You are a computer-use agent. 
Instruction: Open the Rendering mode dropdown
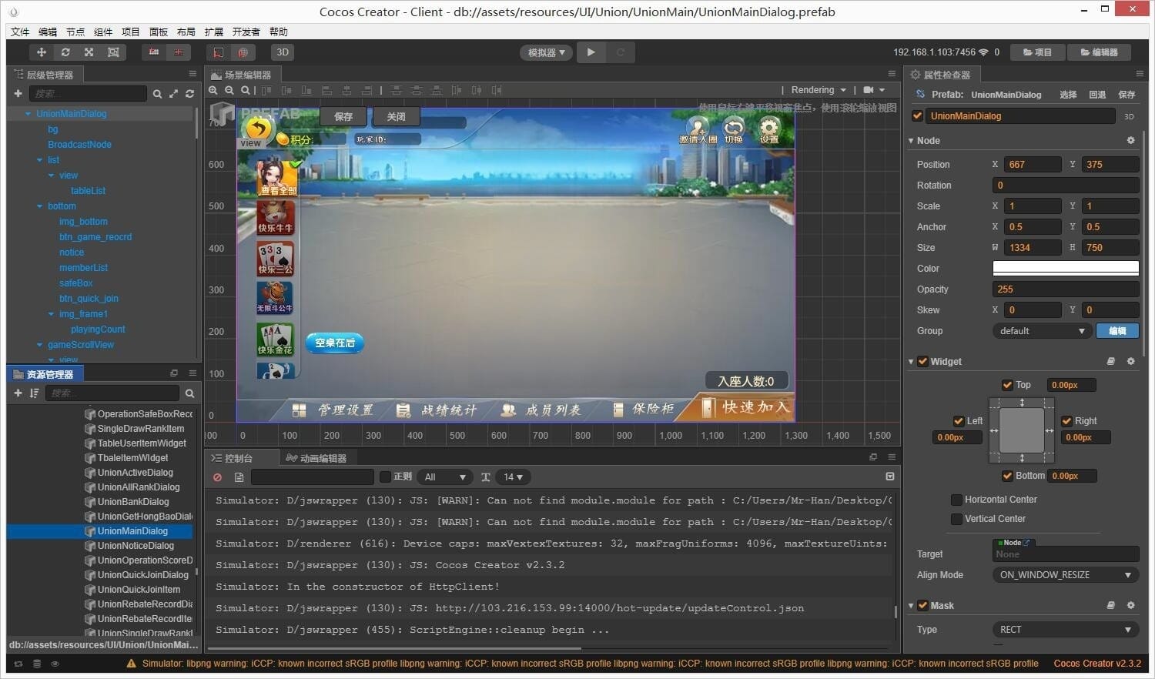[x=818, y=90]
